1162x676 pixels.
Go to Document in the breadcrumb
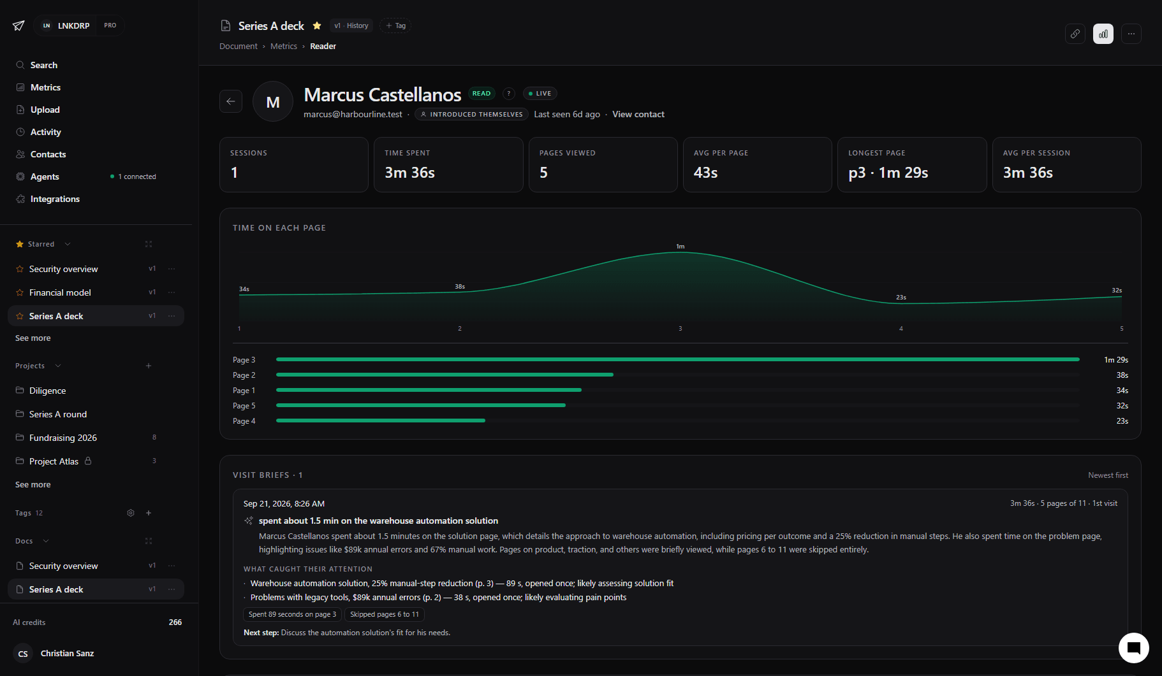click(x=239, y=47)
